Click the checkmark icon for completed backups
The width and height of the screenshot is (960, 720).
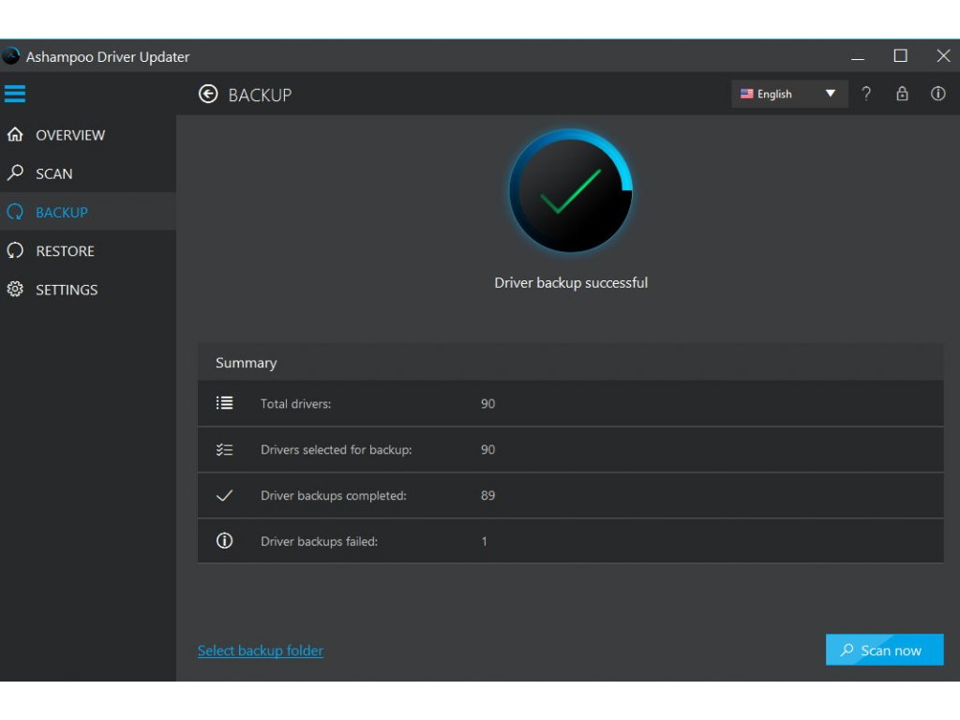tap(225, 495)
